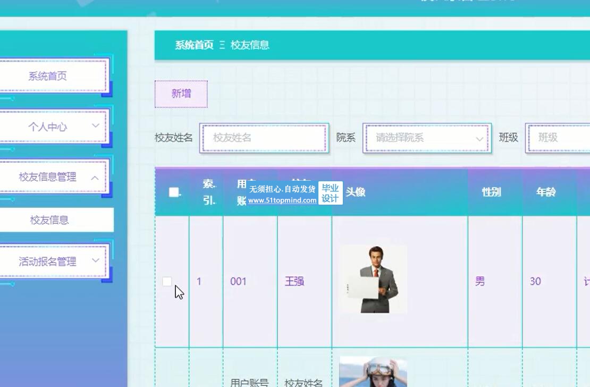Click the gender cell 男
Screen dimensions: 590x387
pos(480,281)
